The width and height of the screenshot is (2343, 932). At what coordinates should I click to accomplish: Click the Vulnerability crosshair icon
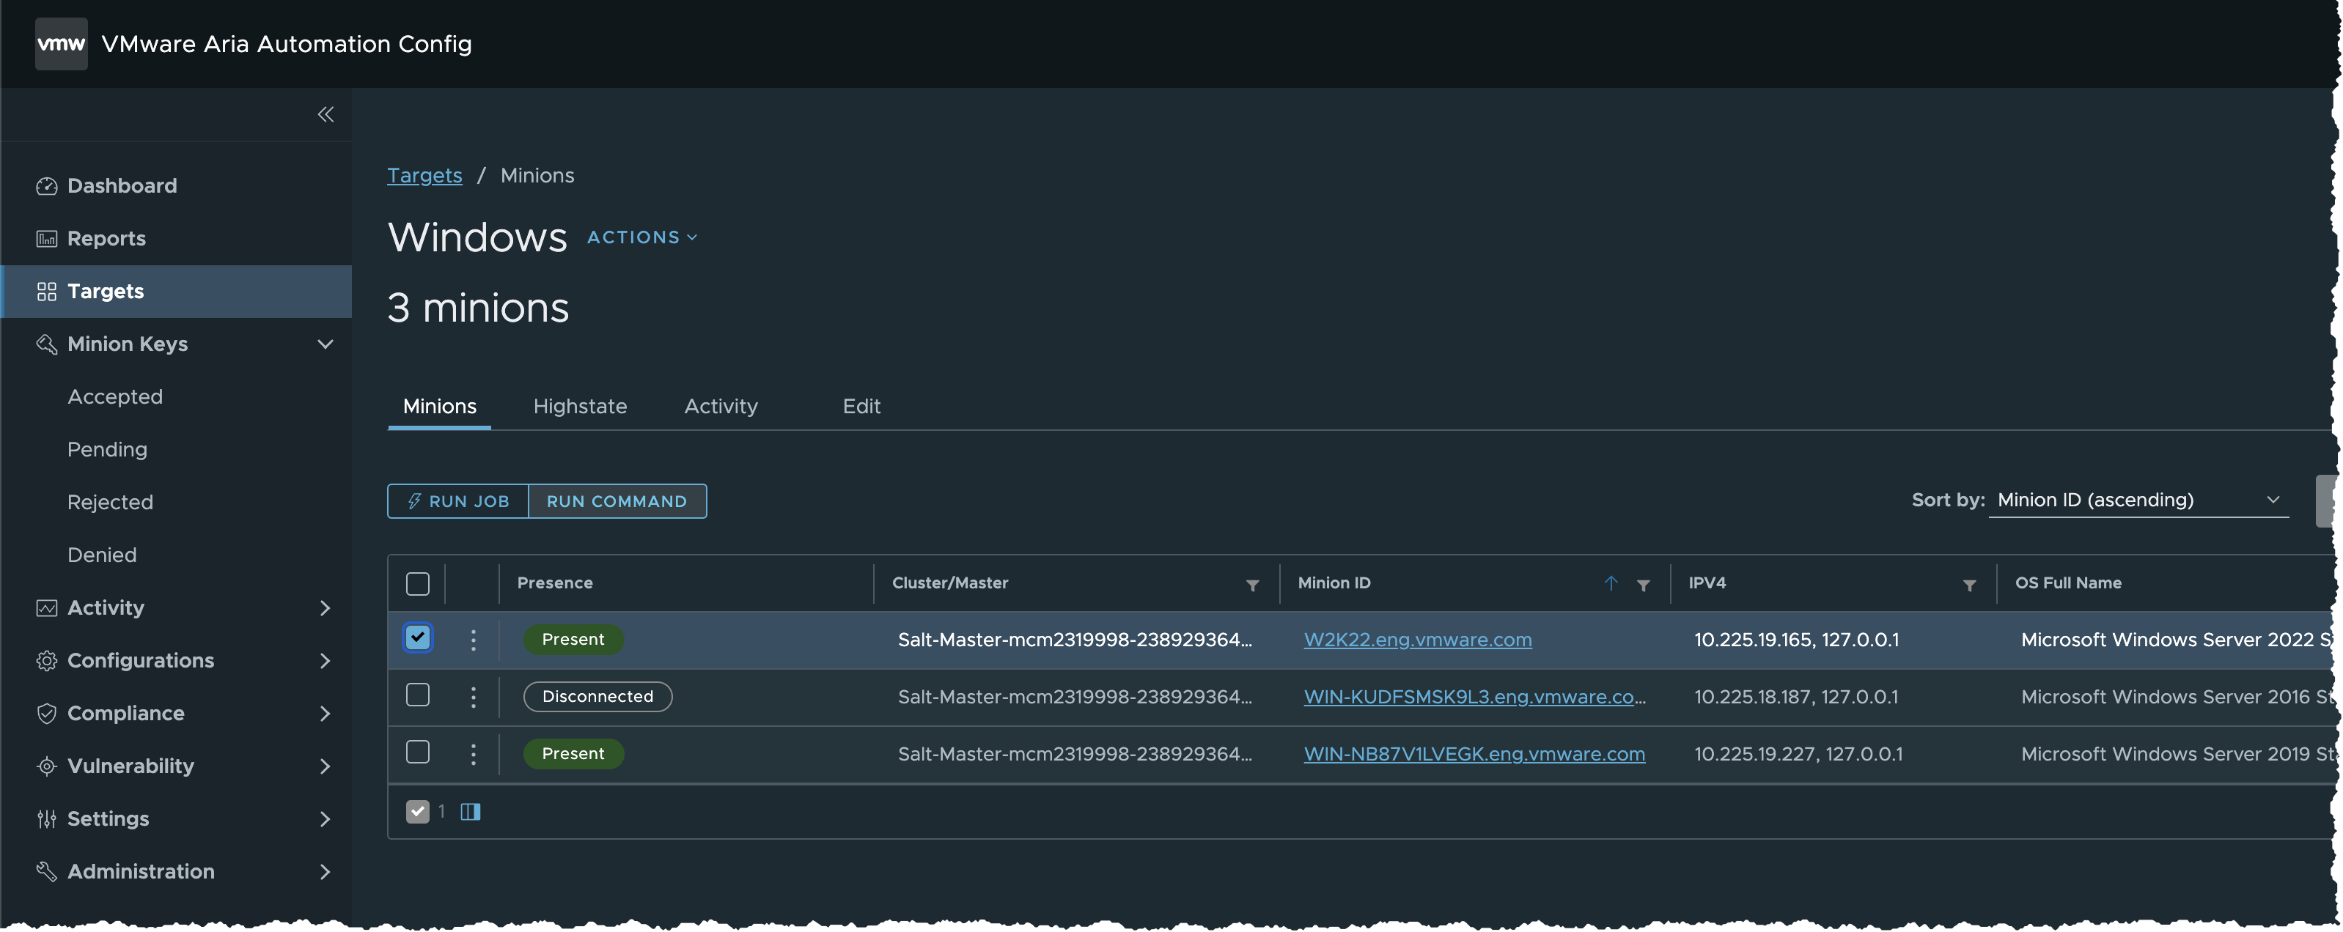tap(46, 766)
